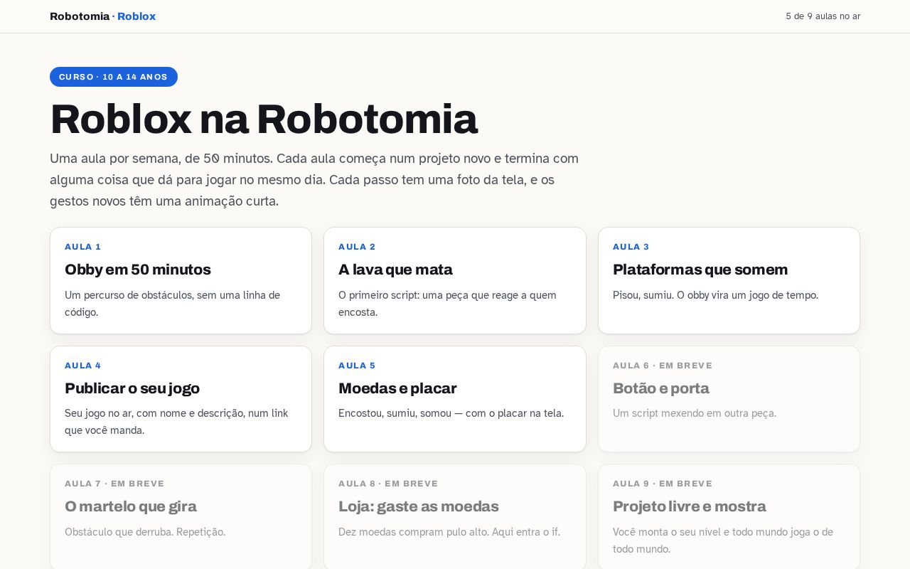Click the Robotomia · Roblox site logo
This screenshot has width=910, height=569.
tap(102, 16)
